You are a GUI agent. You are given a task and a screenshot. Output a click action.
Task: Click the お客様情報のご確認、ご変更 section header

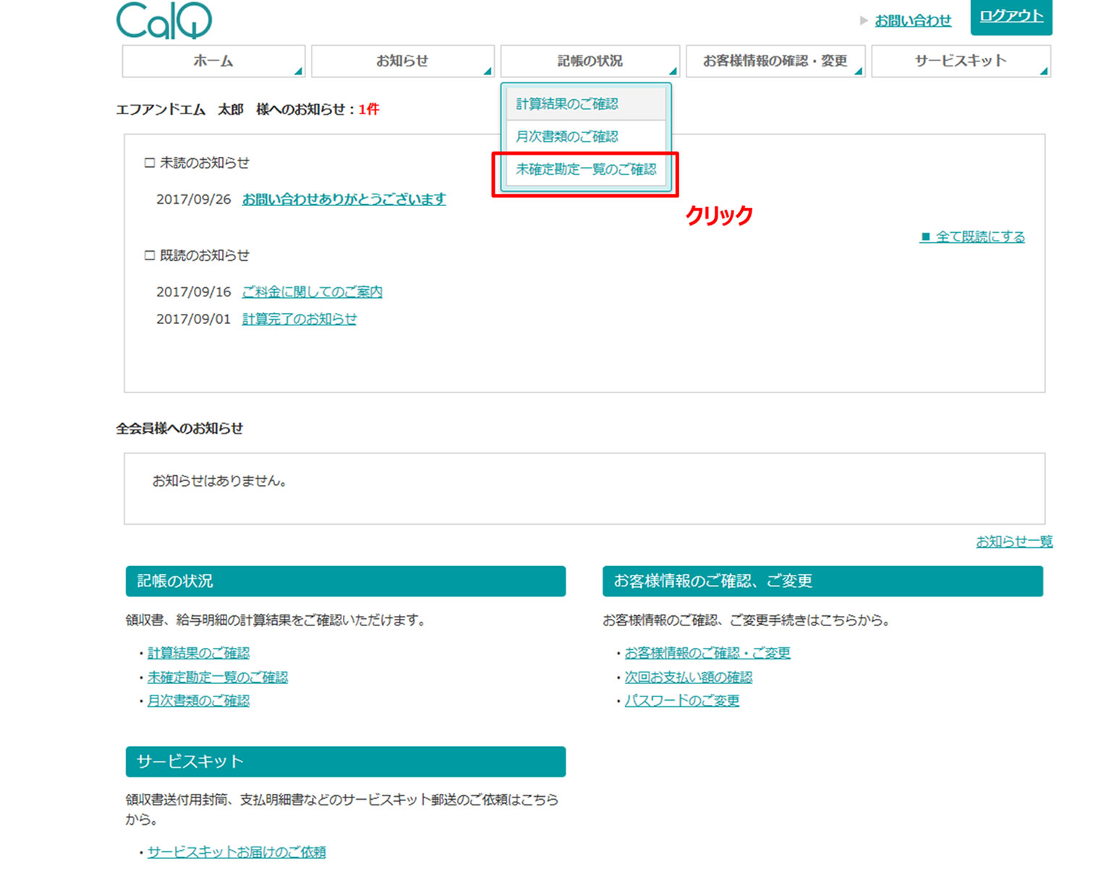822,581
